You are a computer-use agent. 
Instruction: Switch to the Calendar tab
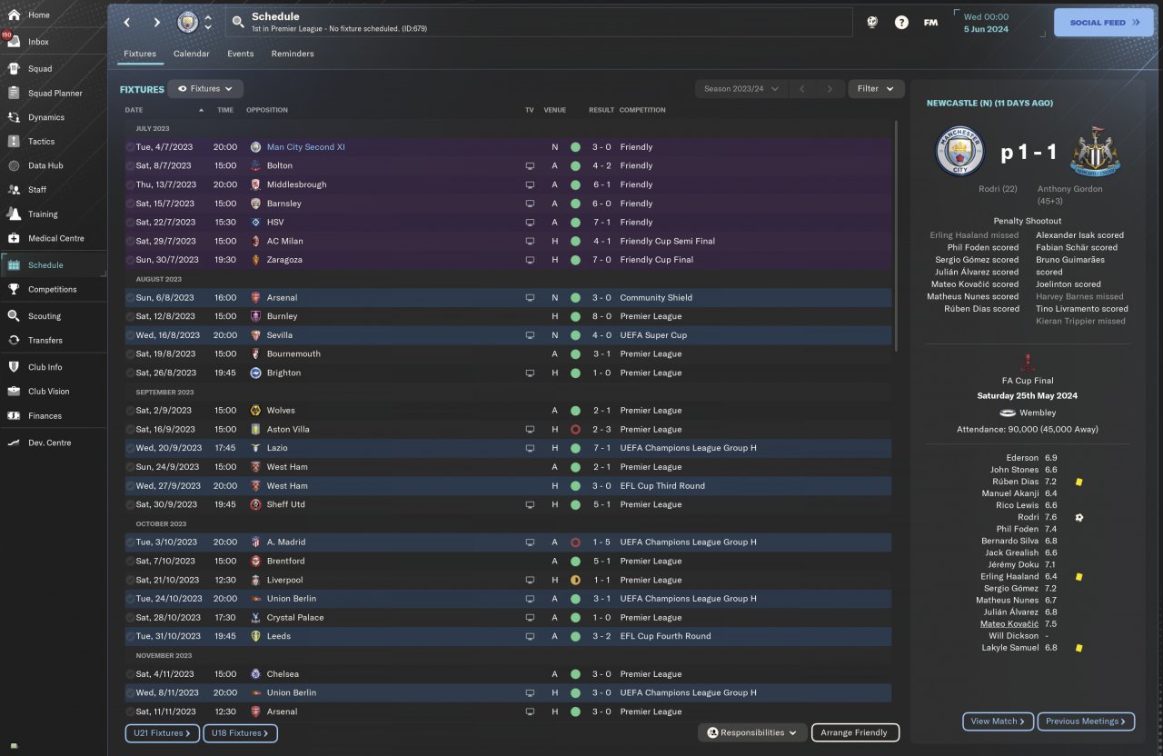click(x=191, y=54)
